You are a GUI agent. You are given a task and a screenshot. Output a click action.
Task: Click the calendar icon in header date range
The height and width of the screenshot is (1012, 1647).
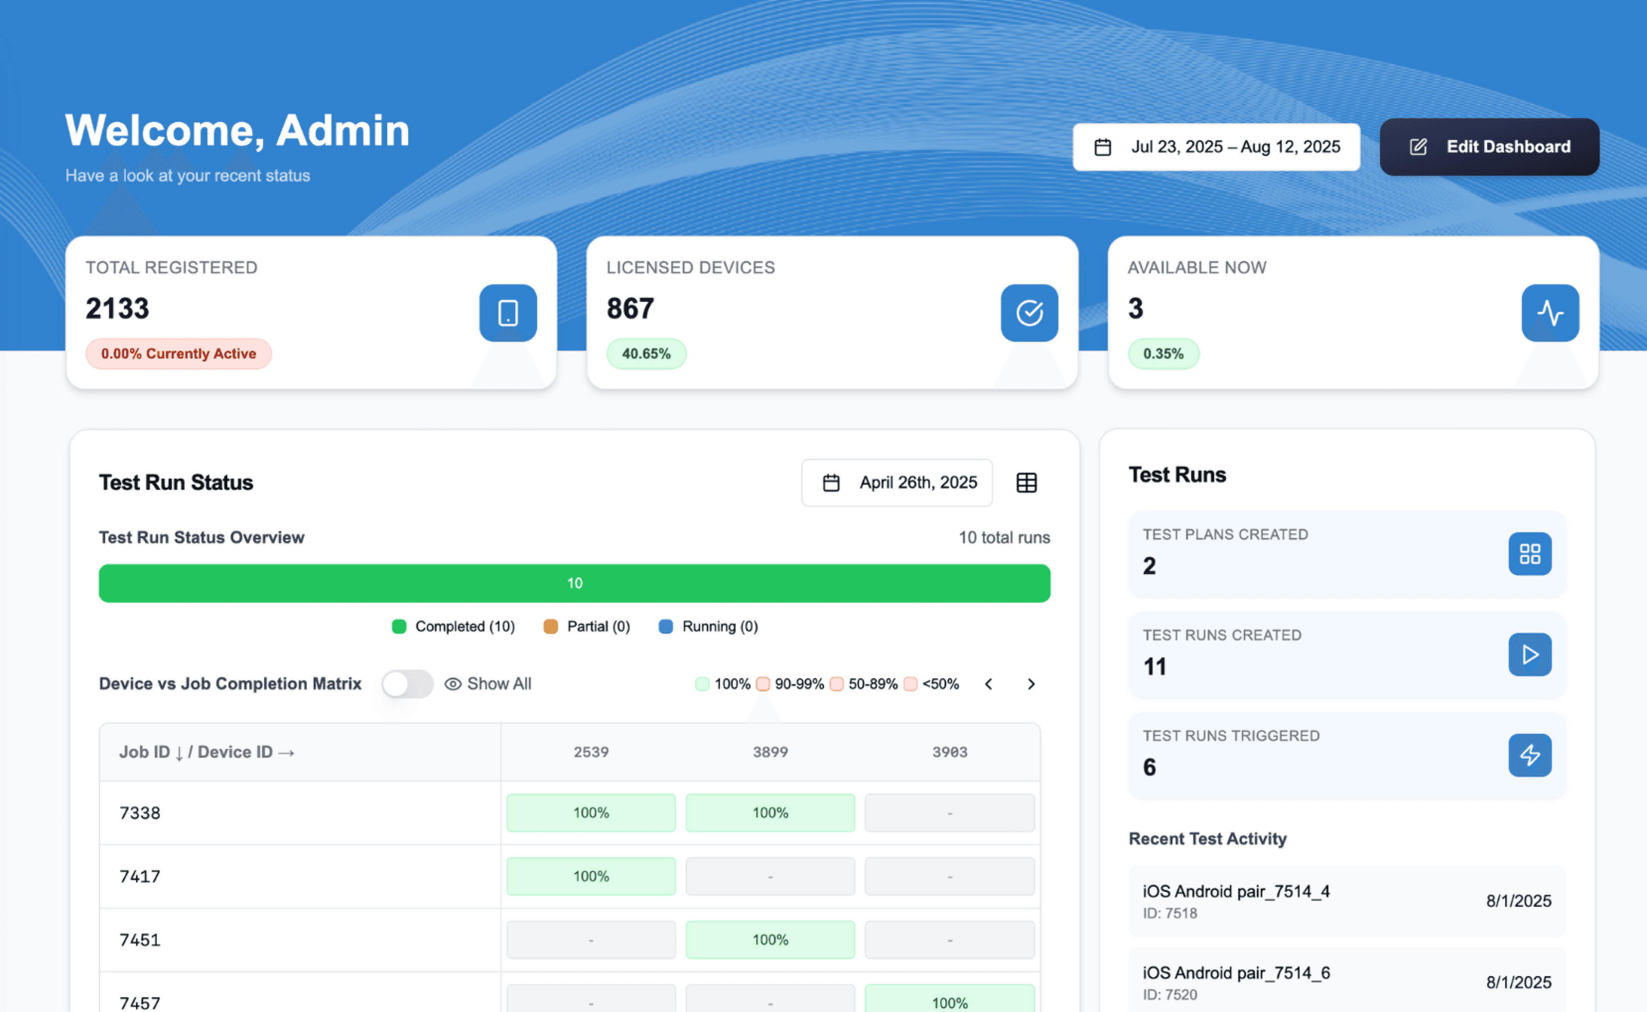point(1102,147)
